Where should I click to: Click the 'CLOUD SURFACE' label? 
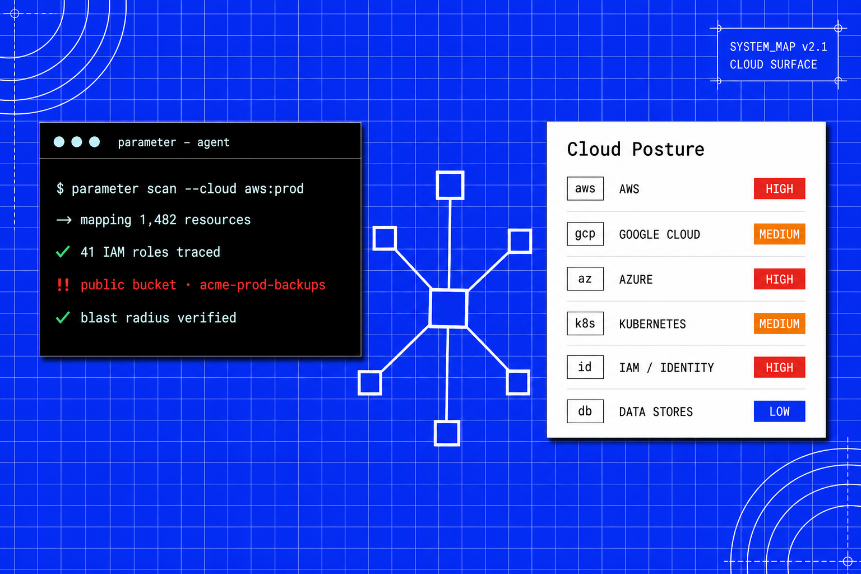click(774, 65)
